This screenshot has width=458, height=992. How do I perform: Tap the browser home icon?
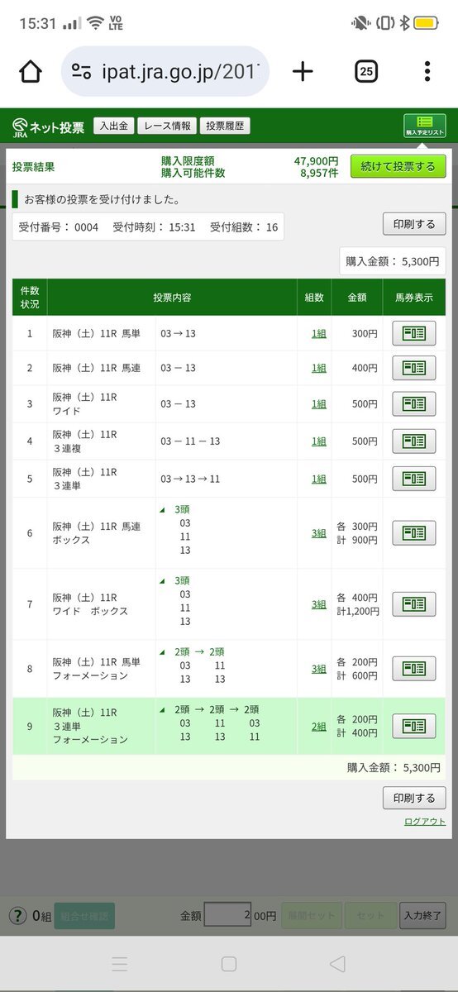pos(31,72)
